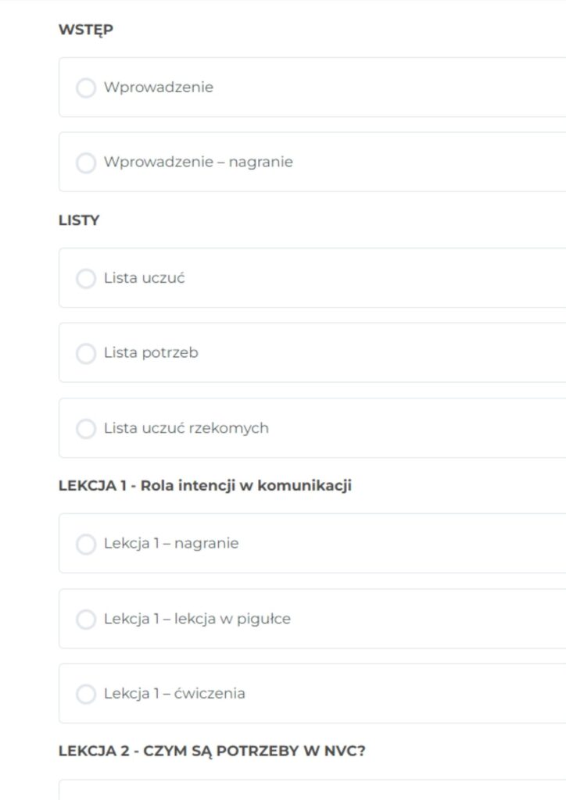Click LEKCJA 2 - CZYM SĄ POTRZEBY heading
566x800 pixels.
[212, 752]
